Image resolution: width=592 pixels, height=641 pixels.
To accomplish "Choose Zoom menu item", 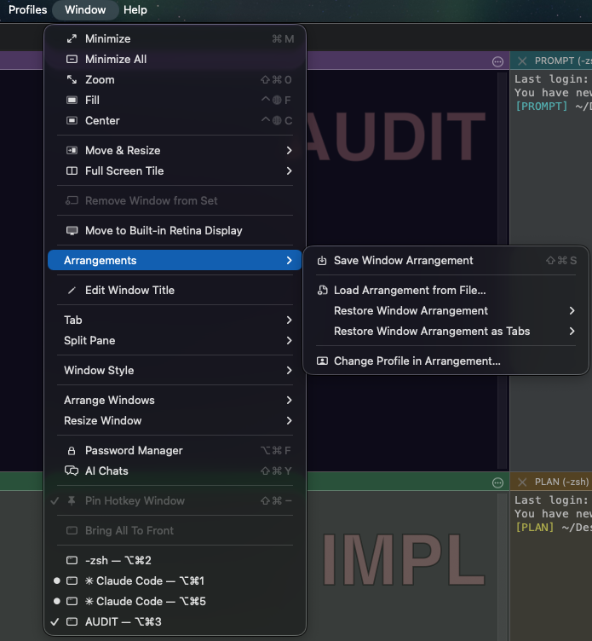I will pos(175,80).
